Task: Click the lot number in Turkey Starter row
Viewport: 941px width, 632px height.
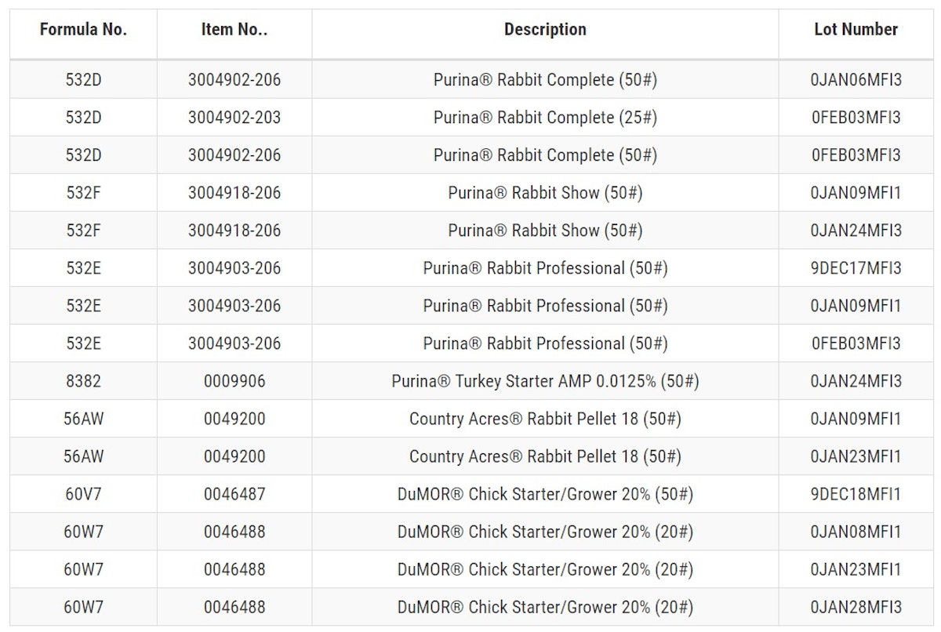Action: point(856,381)
